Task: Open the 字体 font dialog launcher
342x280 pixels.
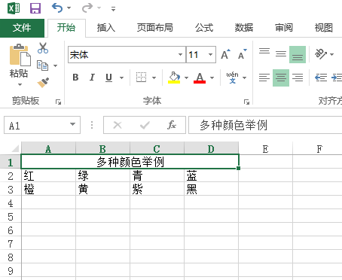Action: click(x=246, y=102)
